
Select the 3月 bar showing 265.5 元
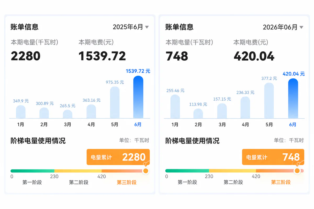click(x=68, y=114)
